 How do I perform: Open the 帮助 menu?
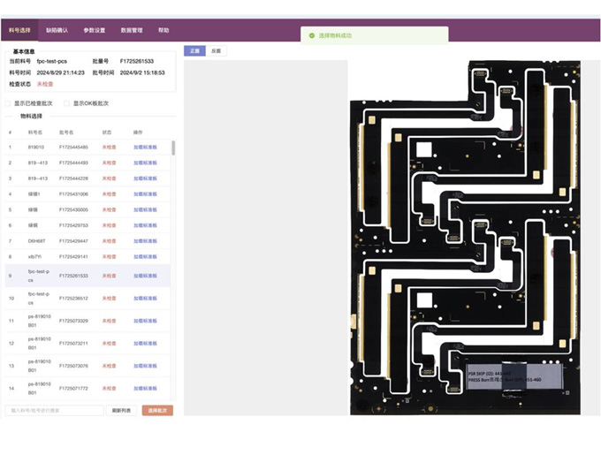coord(164,30)
